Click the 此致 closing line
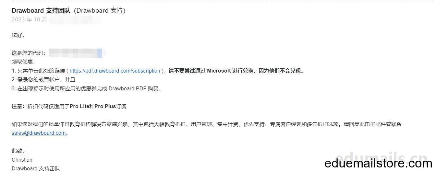Screen dimensions: 435x172 tap(18, 151)
